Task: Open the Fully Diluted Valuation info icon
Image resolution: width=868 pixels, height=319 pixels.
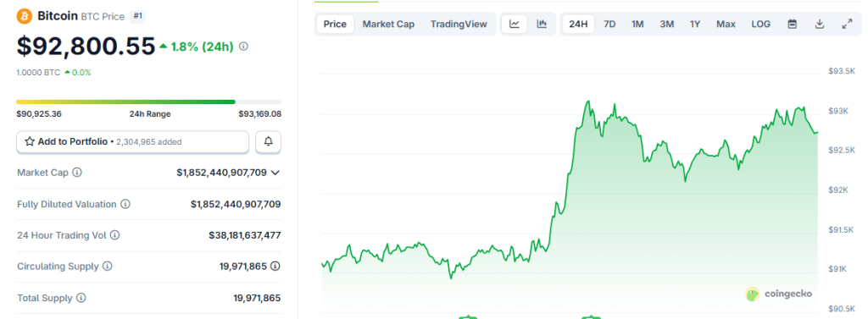Action: (125, 204)
